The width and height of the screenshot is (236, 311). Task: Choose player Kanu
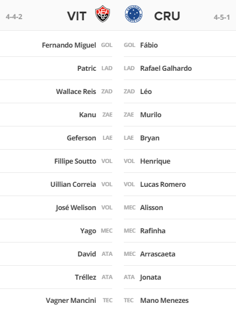(88, 115)
